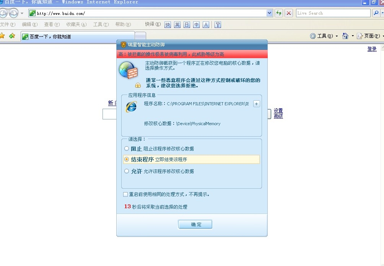Click the 高级 link beside search box
The width and height of the screenshot is (384, 266).
click(278, 116)
